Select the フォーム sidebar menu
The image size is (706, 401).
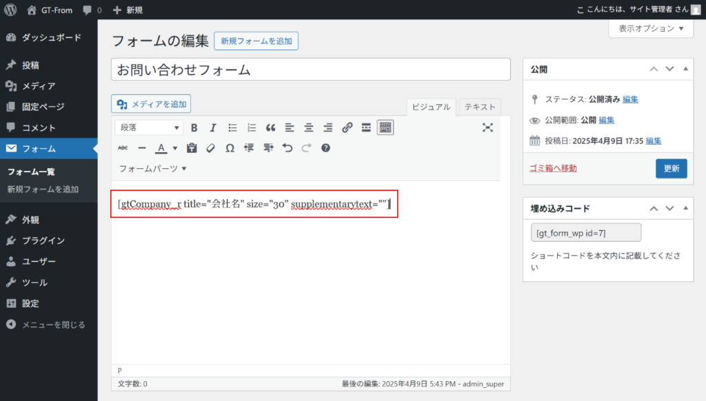pyautogui.click(x=49, y=148)
